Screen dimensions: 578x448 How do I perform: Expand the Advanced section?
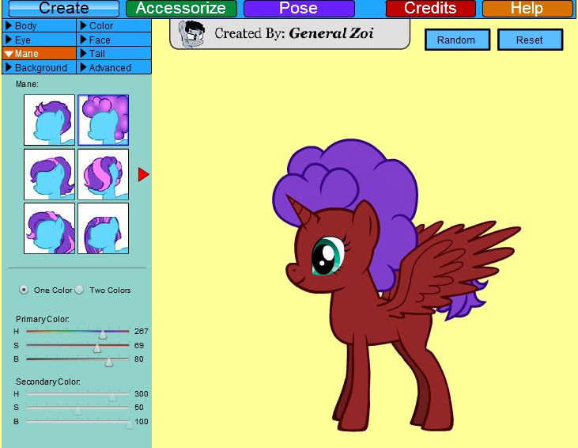click(114, 67)
